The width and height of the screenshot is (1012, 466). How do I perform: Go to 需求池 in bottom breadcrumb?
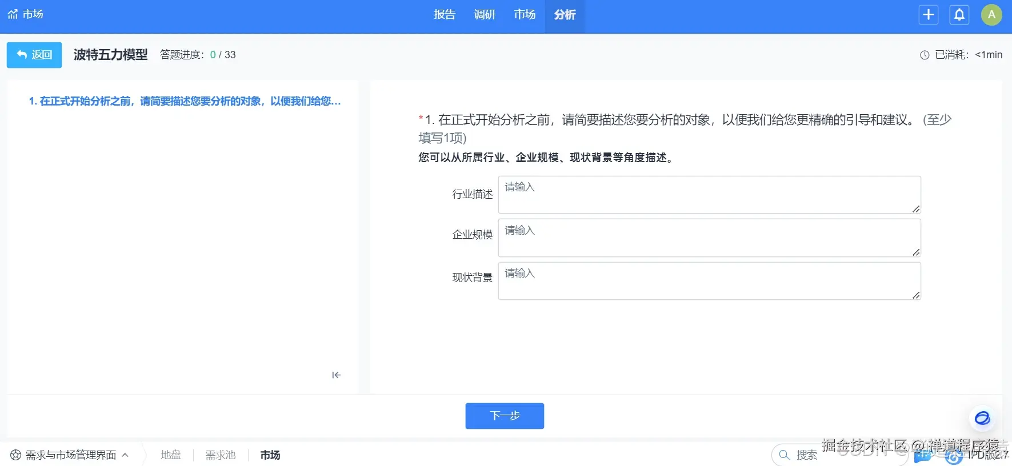221,455
